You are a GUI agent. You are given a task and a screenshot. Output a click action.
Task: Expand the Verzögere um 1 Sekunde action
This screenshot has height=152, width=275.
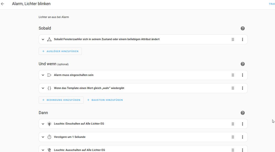pyautogui.click(x=43, y=137)
